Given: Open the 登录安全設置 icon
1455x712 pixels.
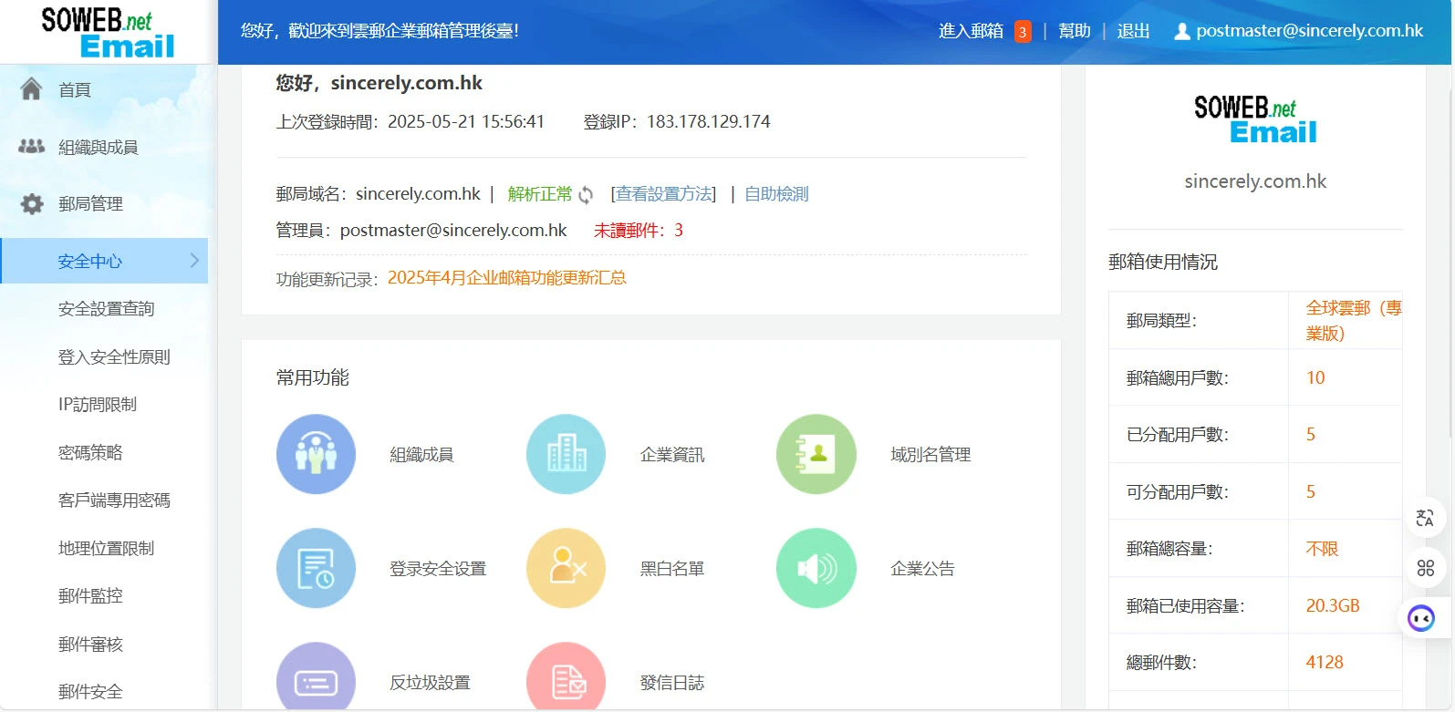Looking at the screenshot, I should point(316,568).
